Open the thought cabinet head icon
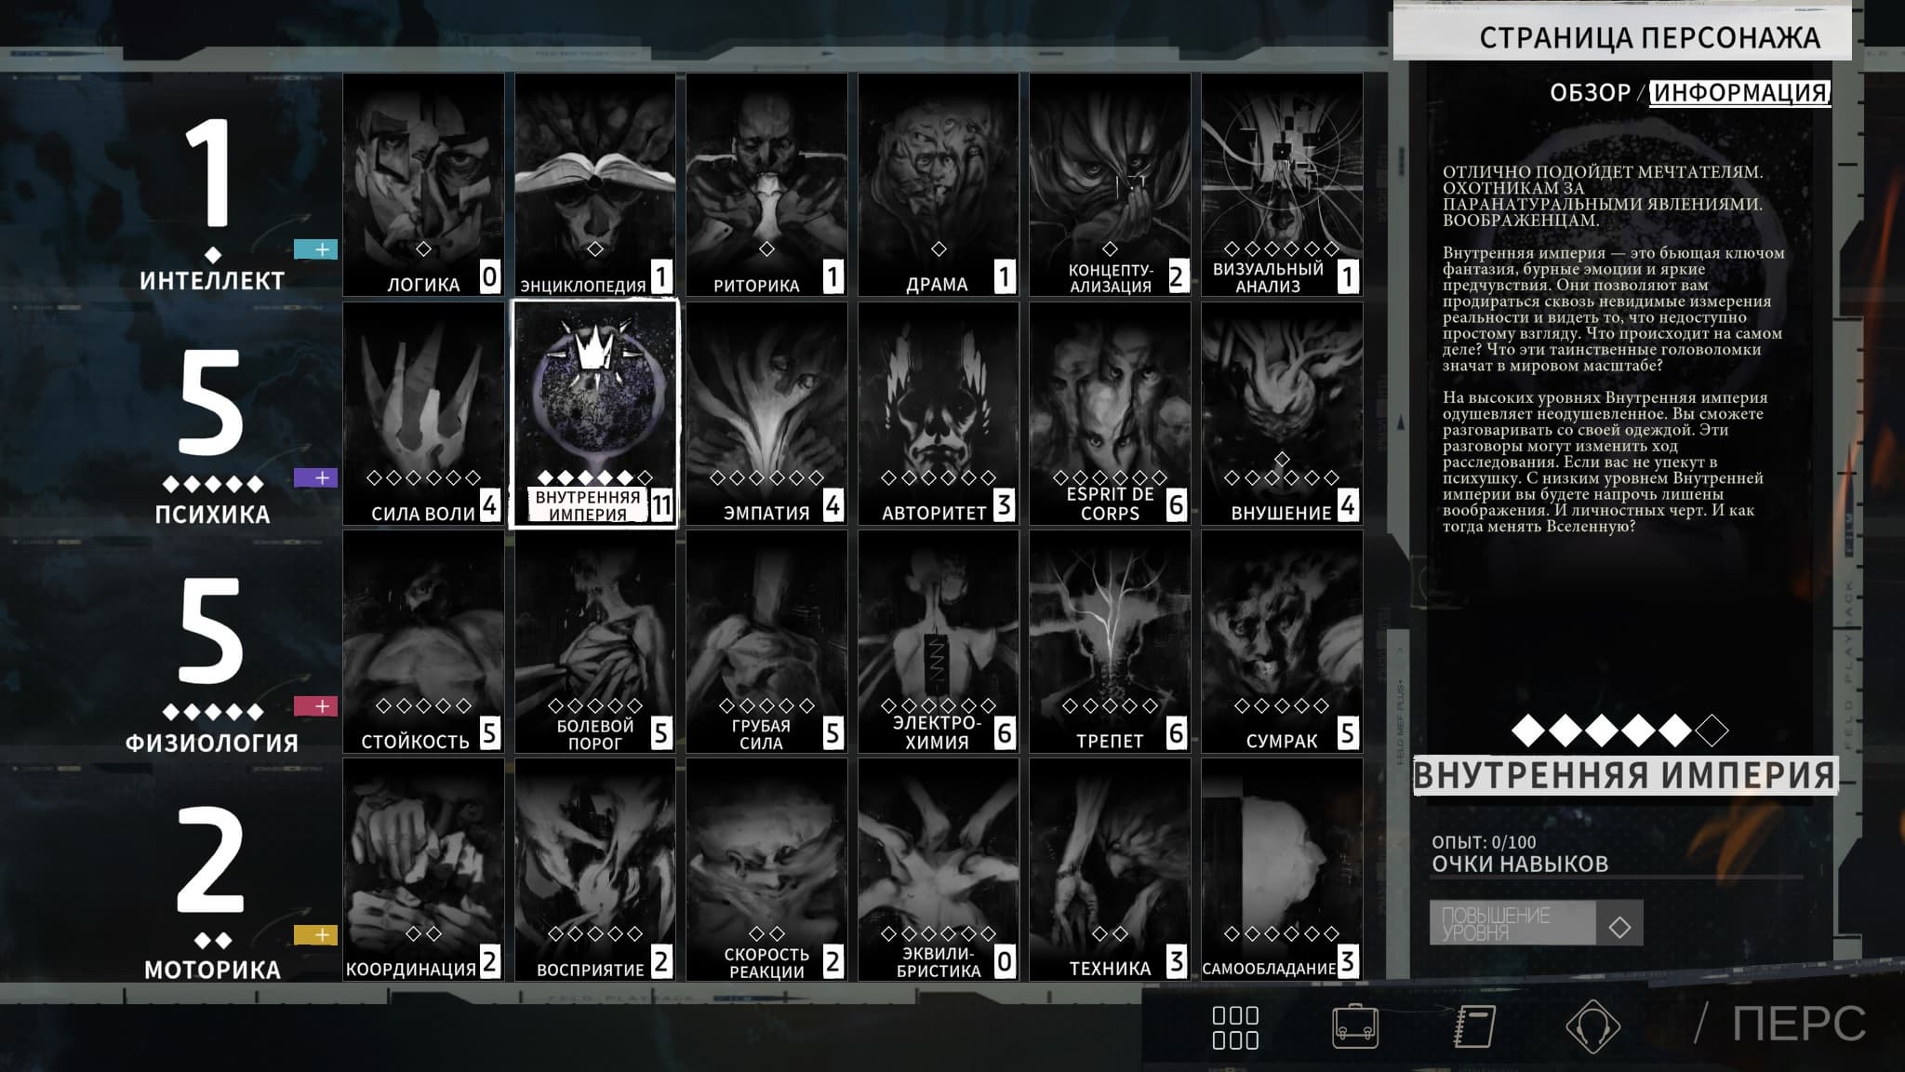Image resolution: width=1905 pixels, height=1072 pixels. pyautogui.click(x=1592, y=1026)
